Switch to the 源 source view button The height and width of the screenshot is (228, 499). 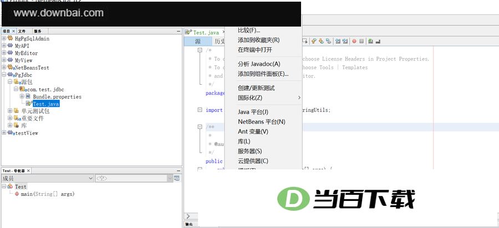[x=198, y=42]
